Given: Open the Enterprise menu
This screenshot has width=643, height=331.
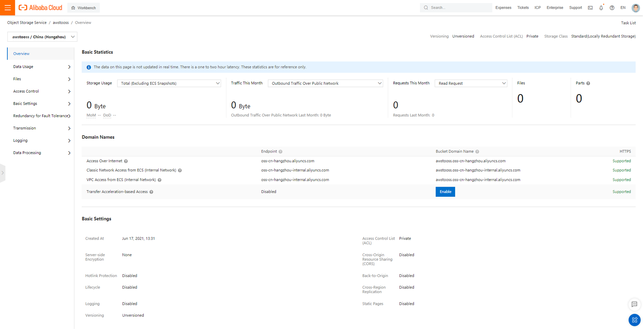Looking at the screenshot, I should (555, 8).
